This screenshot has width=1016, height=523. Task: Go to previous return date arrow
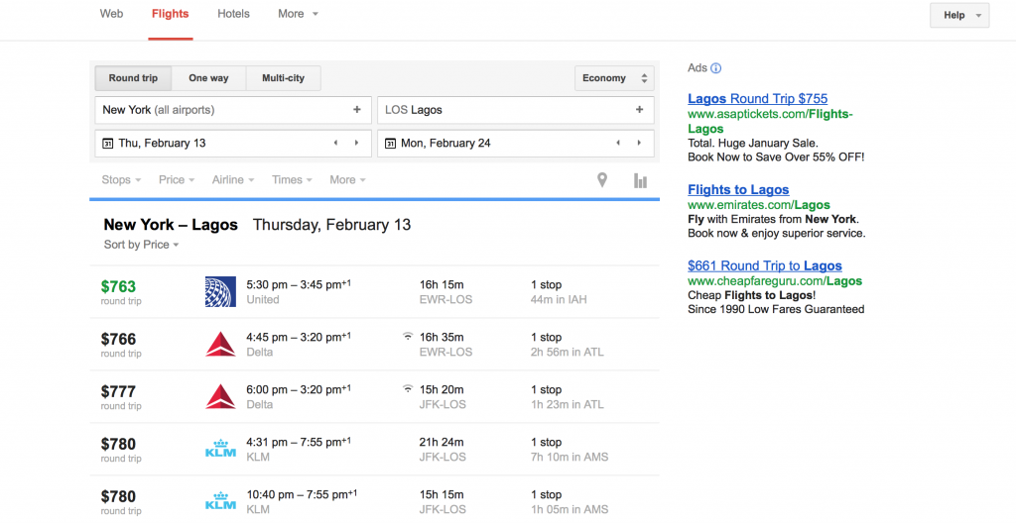pos(618,143)
